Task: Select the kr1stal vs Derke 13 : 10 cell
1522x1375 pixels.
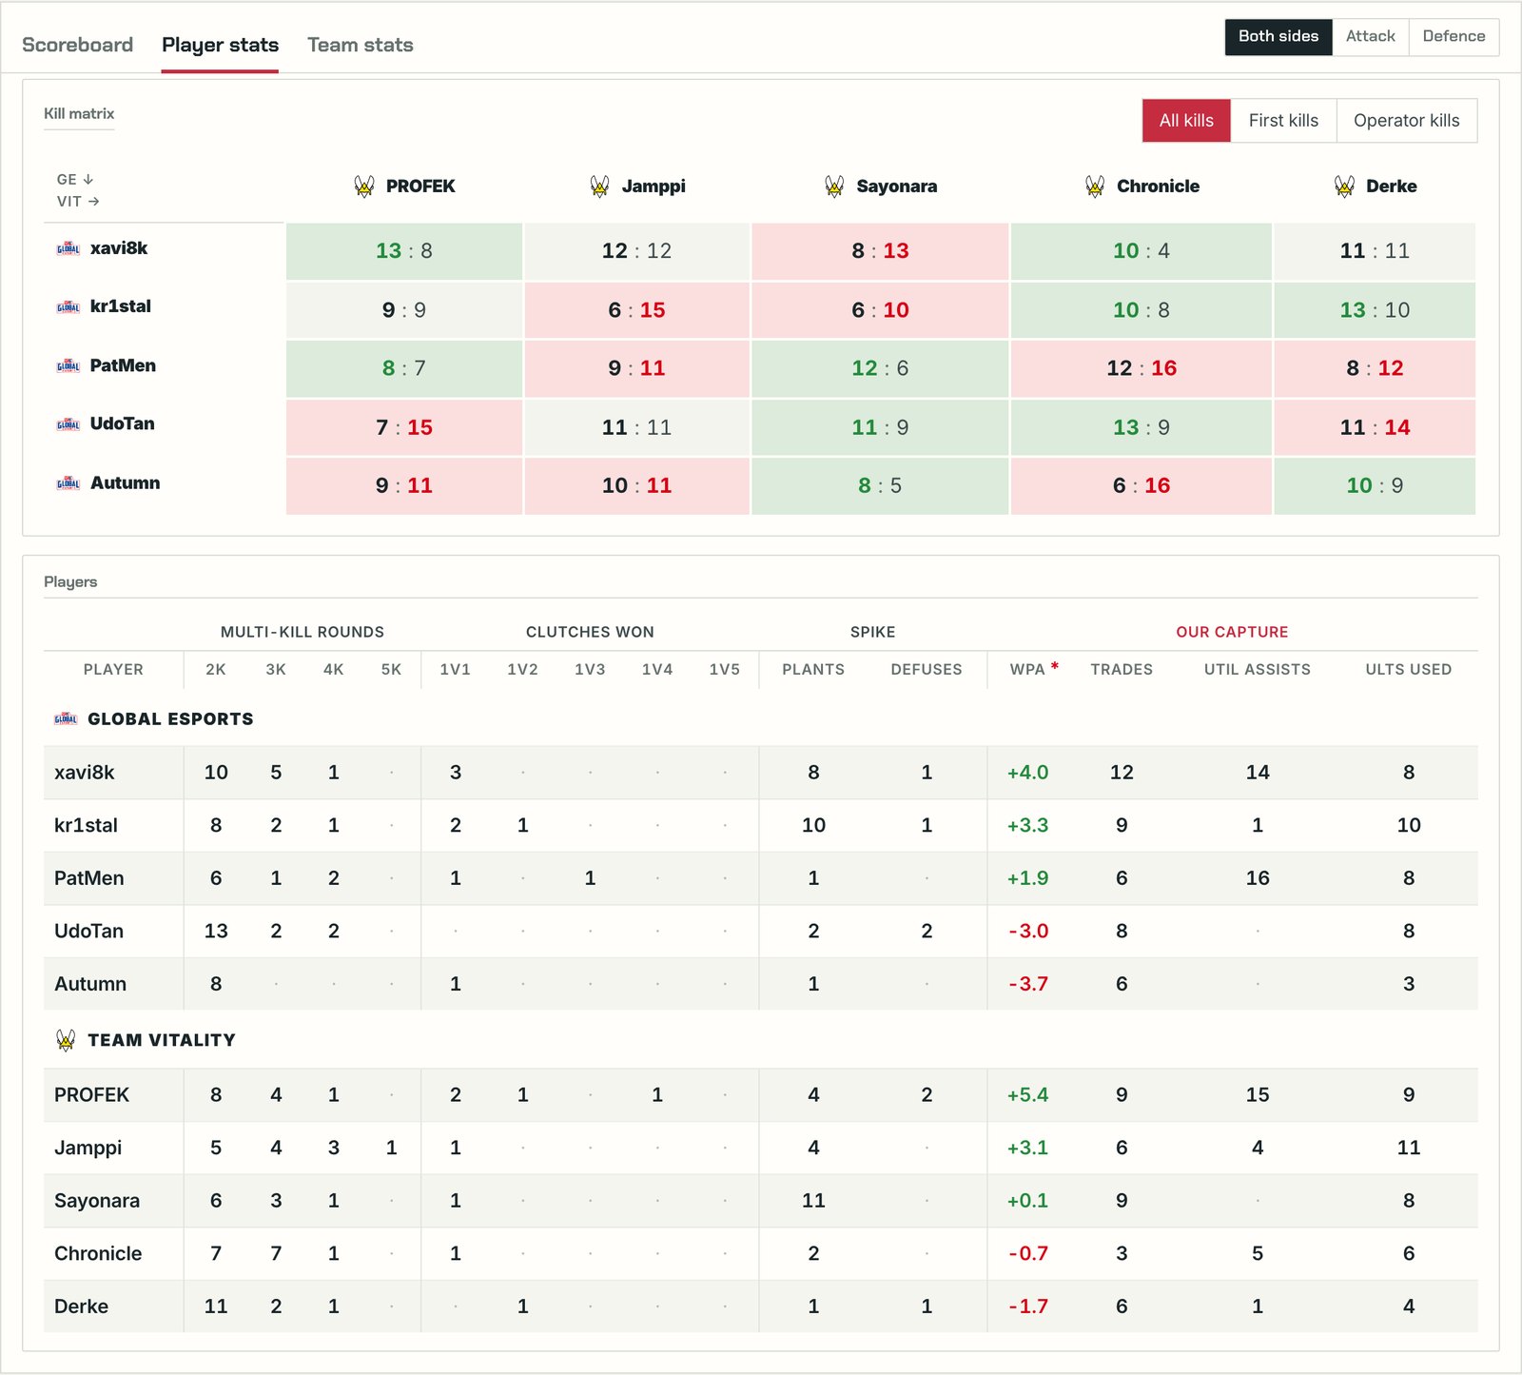Action: [x=1375, y=310]
